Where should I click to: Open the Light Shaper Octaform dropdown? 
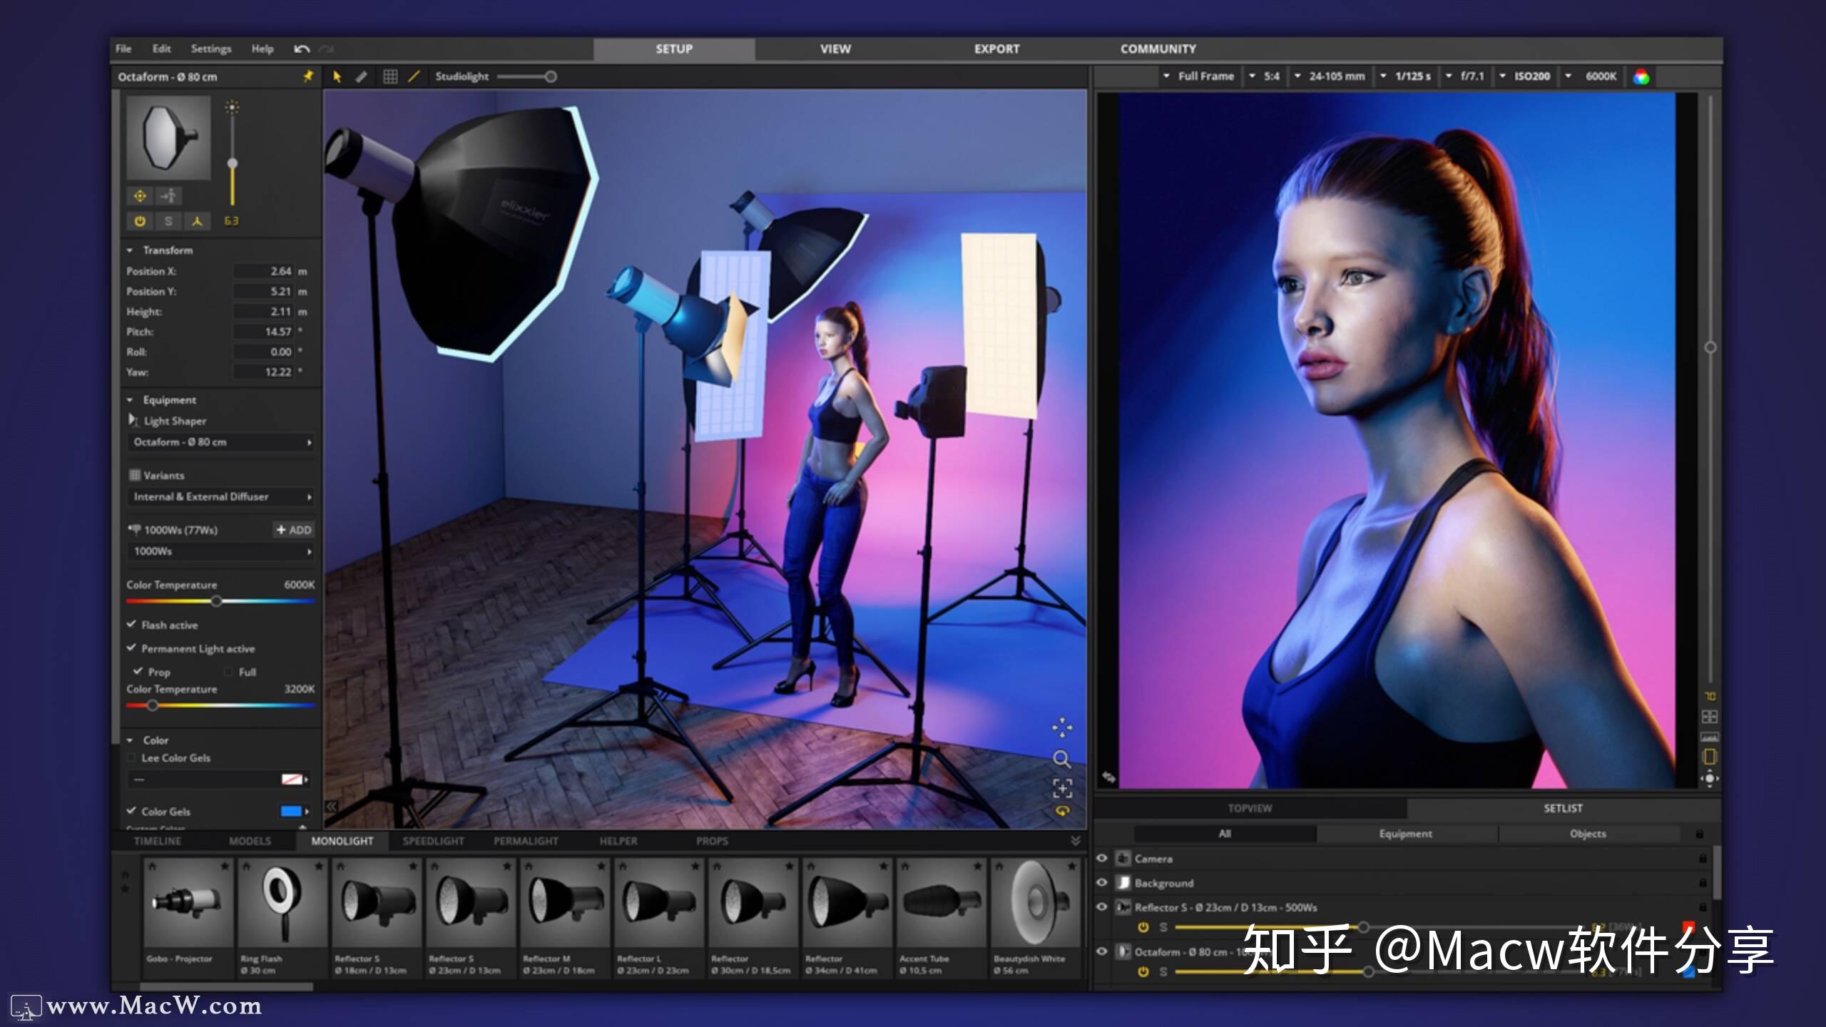click(220, 442)
